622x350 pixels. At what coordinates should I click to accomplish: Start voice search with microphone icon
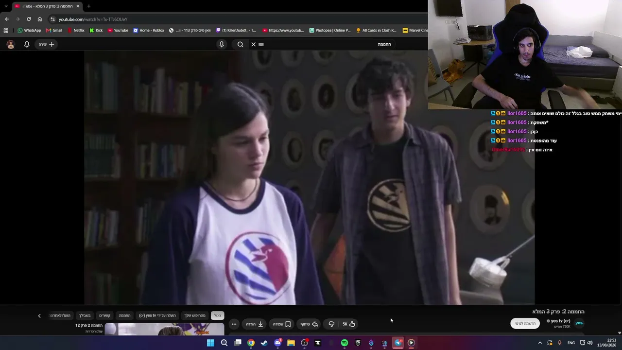click(x=222, y=44)
